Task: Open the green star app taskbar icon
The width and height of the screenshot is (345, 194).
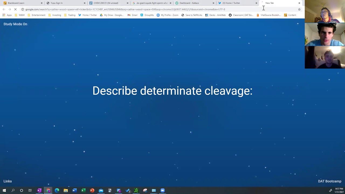Action: click(136, 190)
